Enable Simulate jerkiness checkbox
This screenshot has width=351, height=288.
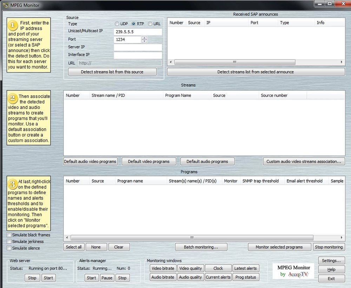click(x=9, y=241)
